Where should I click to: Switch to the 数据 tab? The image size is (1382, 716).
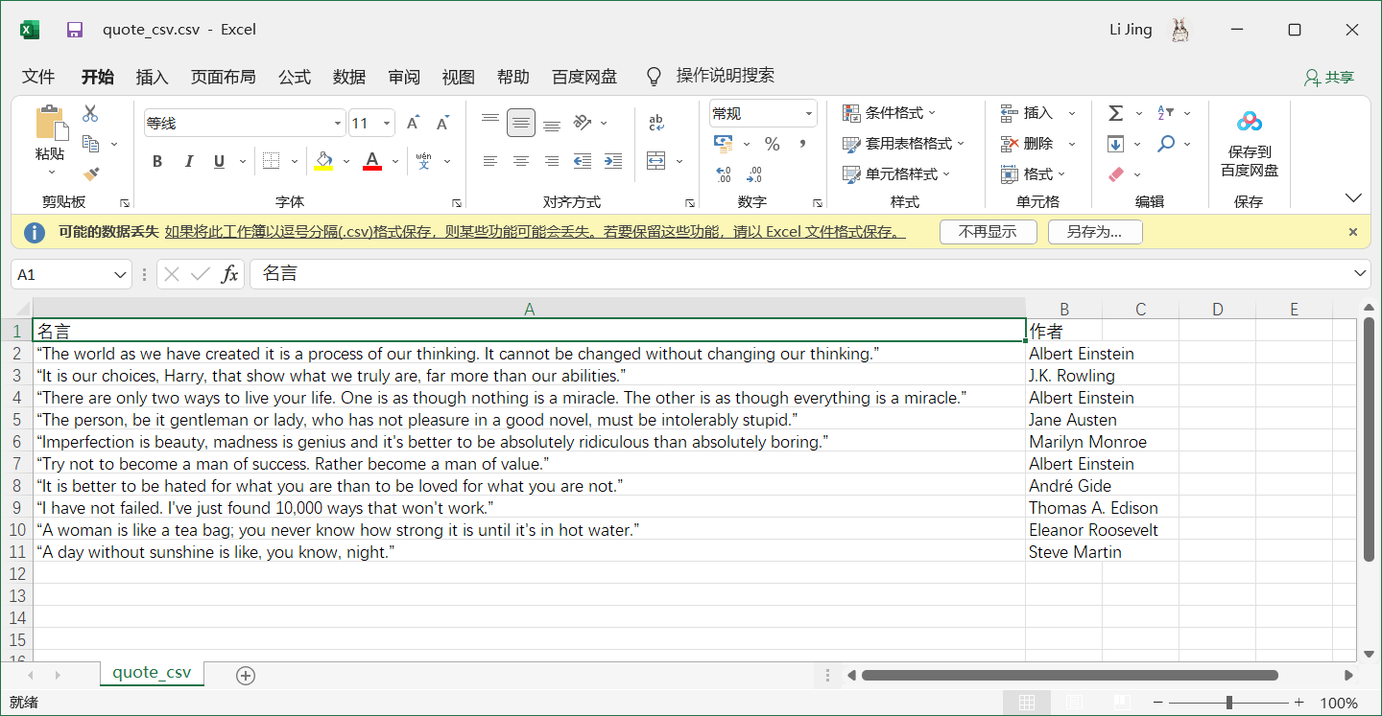[x=349, y=77]
